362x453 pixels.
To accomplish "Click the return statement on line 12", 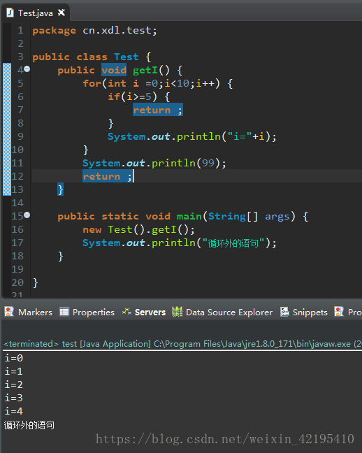I will [108, 176].
